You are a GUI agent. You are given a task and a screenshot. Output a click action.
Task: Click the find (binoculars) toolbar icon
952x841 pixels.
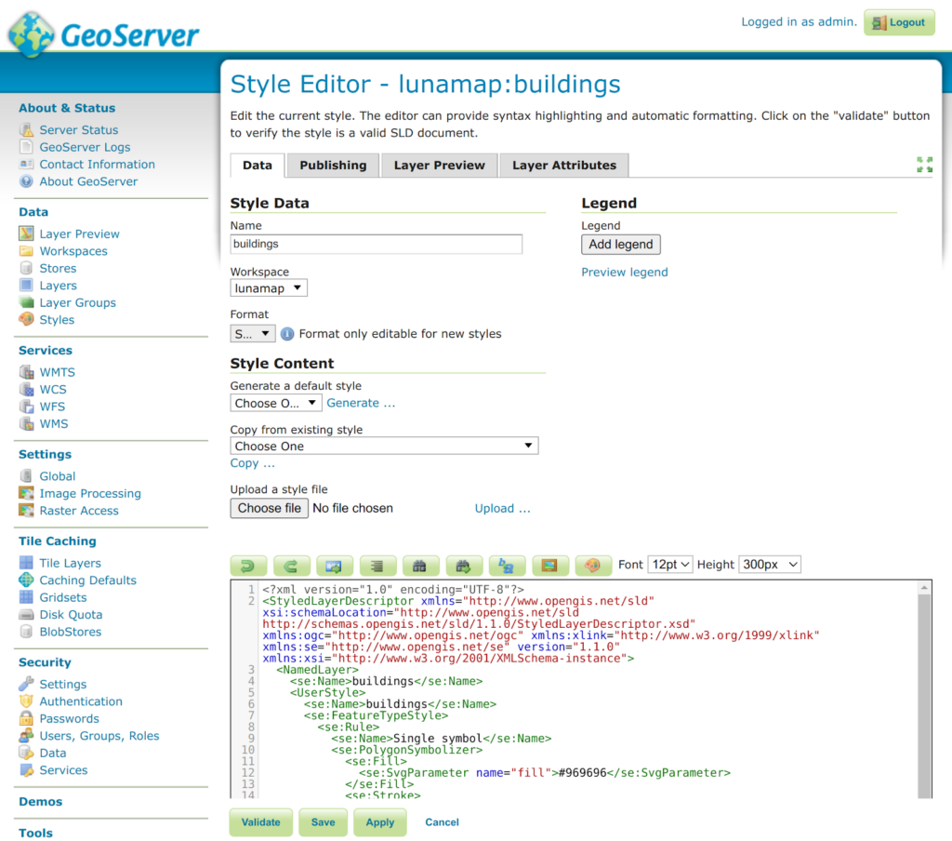click(420, 565)
